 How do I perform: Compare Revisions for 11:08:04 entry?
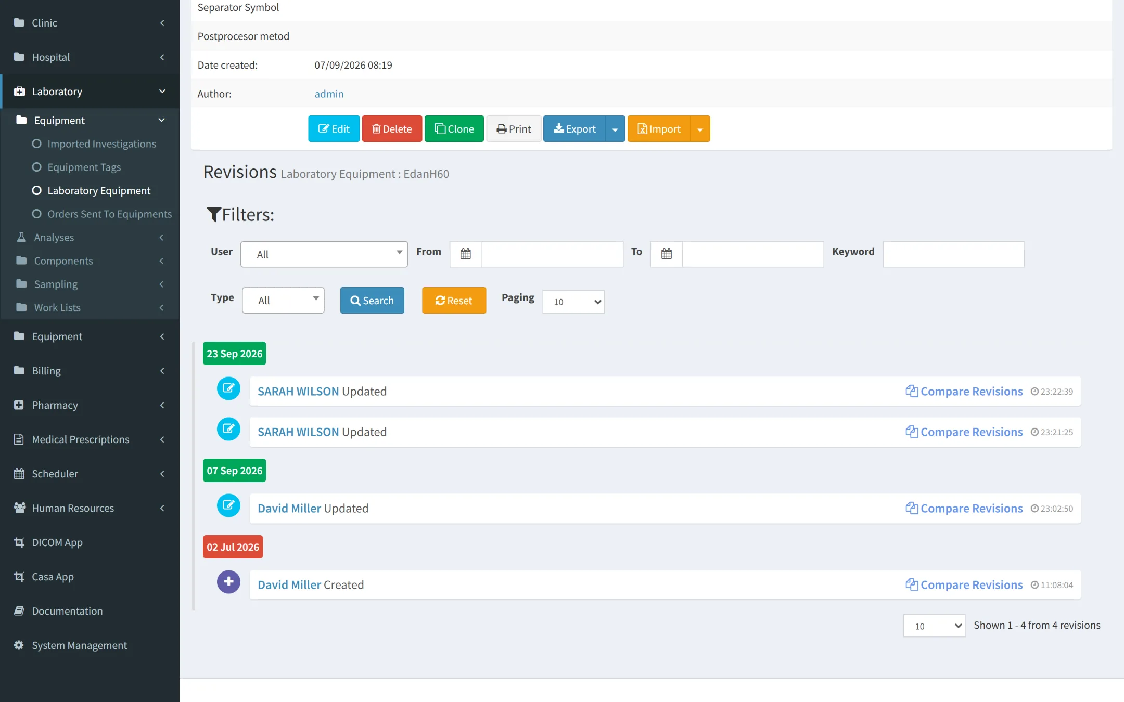tap(964, 584)
